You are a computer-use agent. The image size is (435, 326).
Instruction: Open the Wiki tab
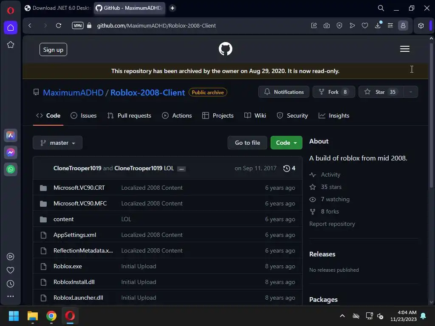click(x=255, y=115)
